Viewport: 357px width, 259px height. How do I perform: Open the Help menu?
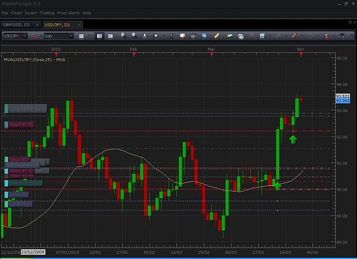click(x=87, y=13)
